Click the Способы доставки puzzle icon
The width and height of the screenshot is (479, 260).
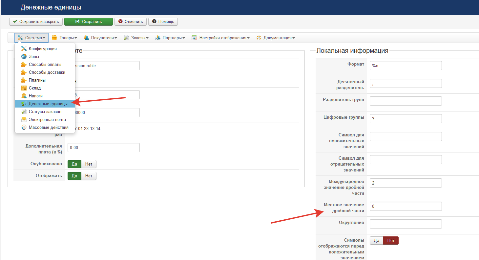pyautogui.click(x=24, y=72)
